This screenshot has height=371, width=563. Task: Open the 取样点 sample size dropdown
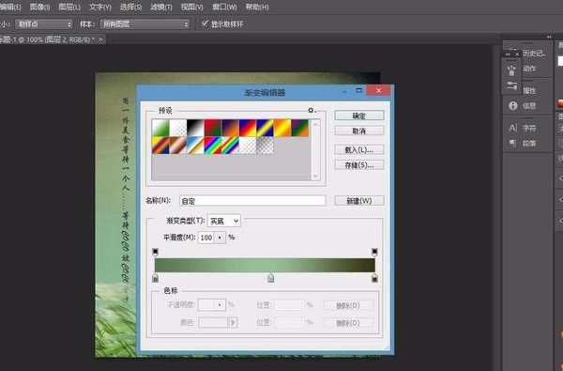tap(44, 24)
